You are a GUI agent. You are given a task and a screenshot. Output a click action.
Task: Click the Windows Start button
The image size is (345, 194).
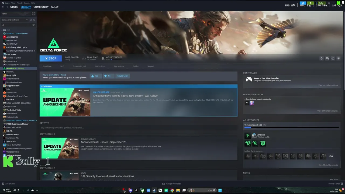[x=220, y=190]
